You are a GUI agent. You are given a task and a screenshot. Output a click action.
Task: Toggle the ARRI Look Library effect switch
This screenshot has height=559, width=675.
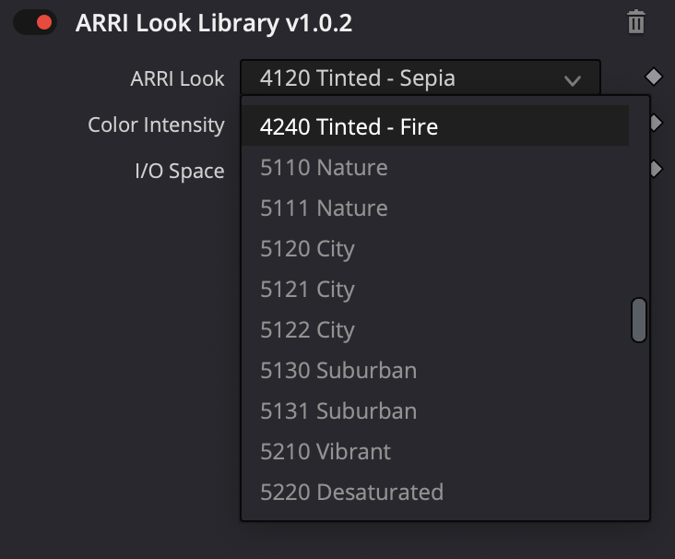coord(35,22)
